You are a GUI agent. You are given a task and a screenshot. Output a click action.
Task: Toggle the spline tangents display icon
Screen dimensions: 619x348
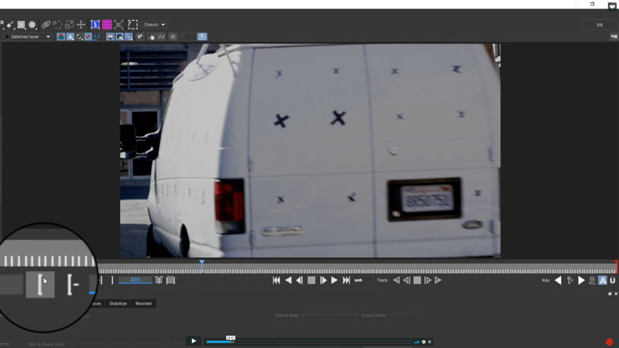[x=128, y=36]
